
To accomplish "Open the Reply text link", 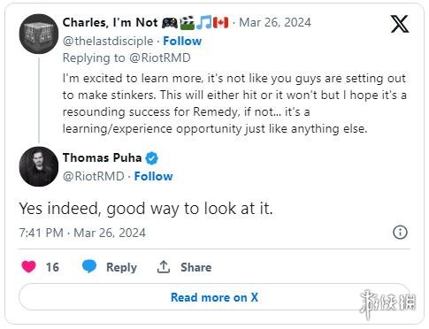I will [x=121, y=267].
